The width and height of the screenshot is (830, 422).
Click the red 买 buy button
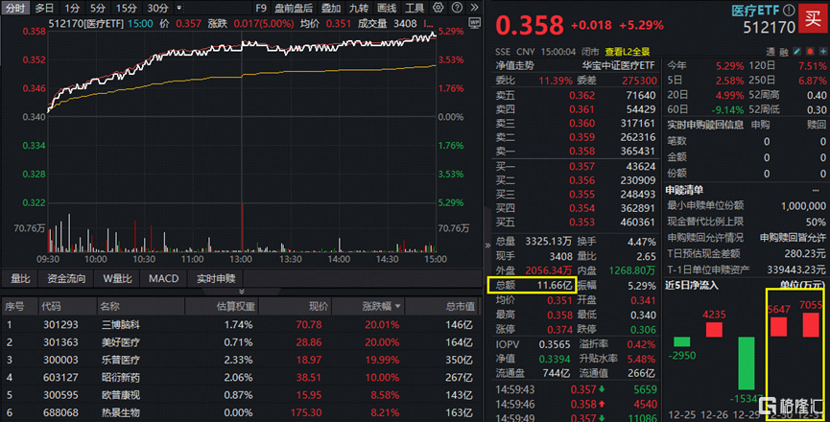813,18
